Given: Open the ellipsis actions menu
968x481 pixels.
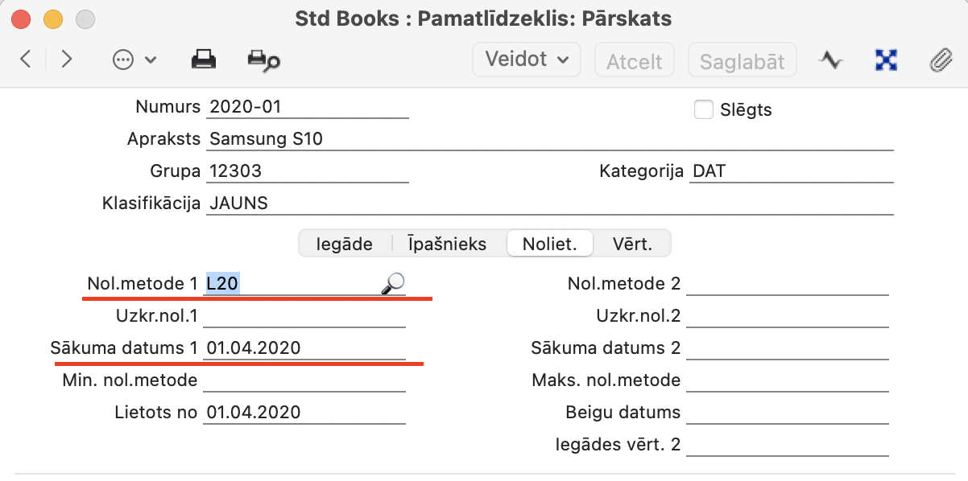Looking at the screenshot, I should pos(134,60).
